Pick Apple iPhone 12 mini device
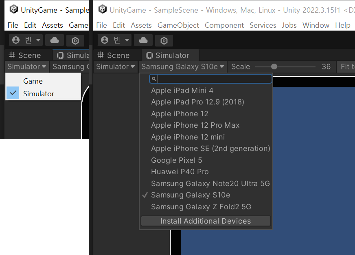Viewport: 355px width, 255px height. click(x=206, y=137)
